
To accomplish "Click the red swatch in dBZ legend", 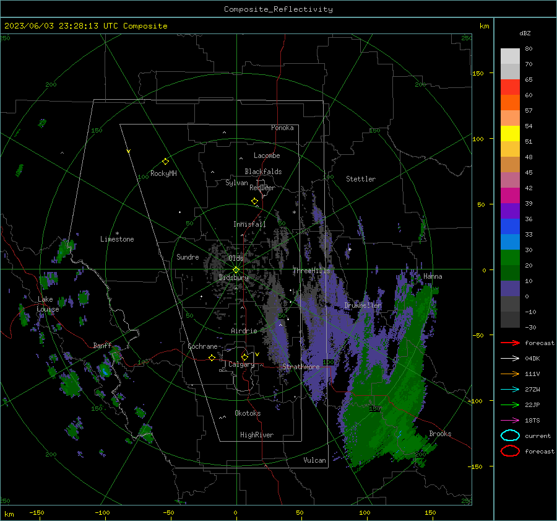I will click(510, 87).
